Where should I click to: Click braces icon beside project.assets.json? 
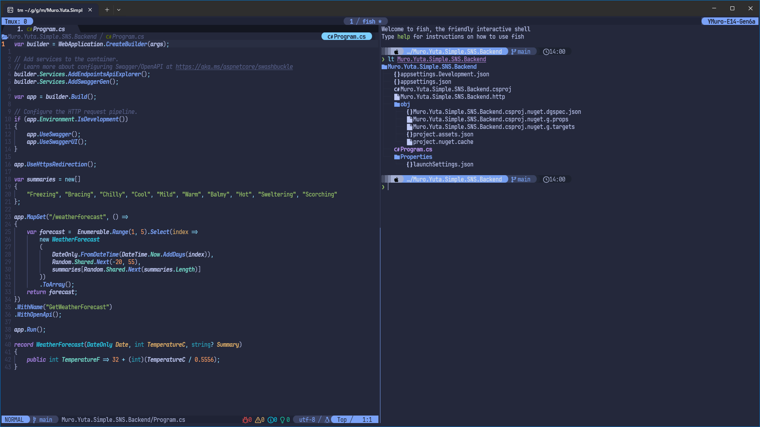[x=410, y=134]
